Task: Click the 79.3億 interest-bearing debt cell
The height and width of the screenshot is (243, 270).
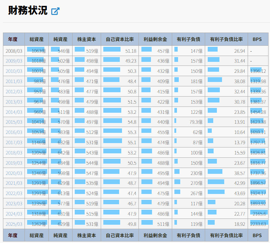Action: [188, 122]
